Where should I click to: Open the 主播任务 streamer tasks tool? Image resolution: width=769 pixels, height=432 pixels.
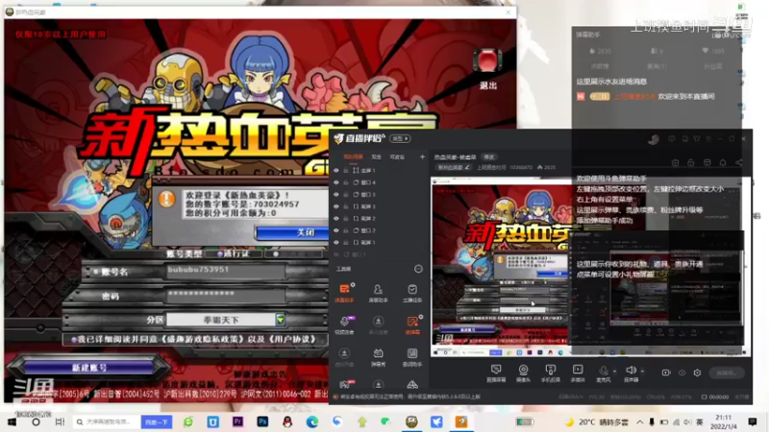(x=412, y=293)
